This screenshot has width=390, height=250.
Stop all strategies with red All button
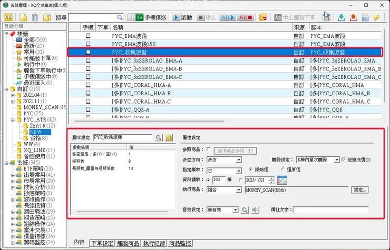245,17
